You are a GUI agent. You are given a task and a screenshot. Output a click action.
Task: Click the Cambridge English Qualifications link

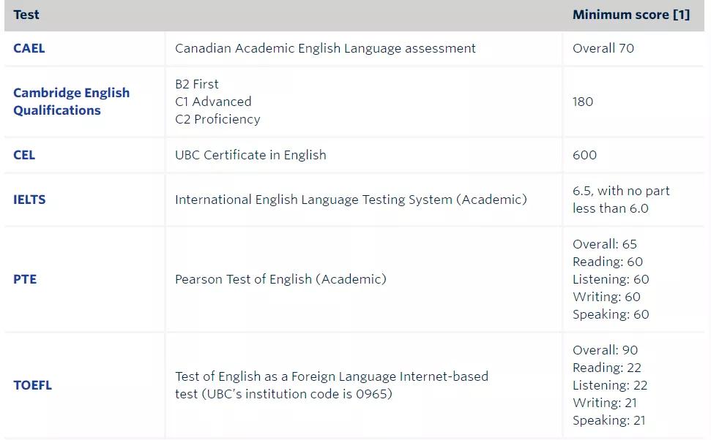71,102
